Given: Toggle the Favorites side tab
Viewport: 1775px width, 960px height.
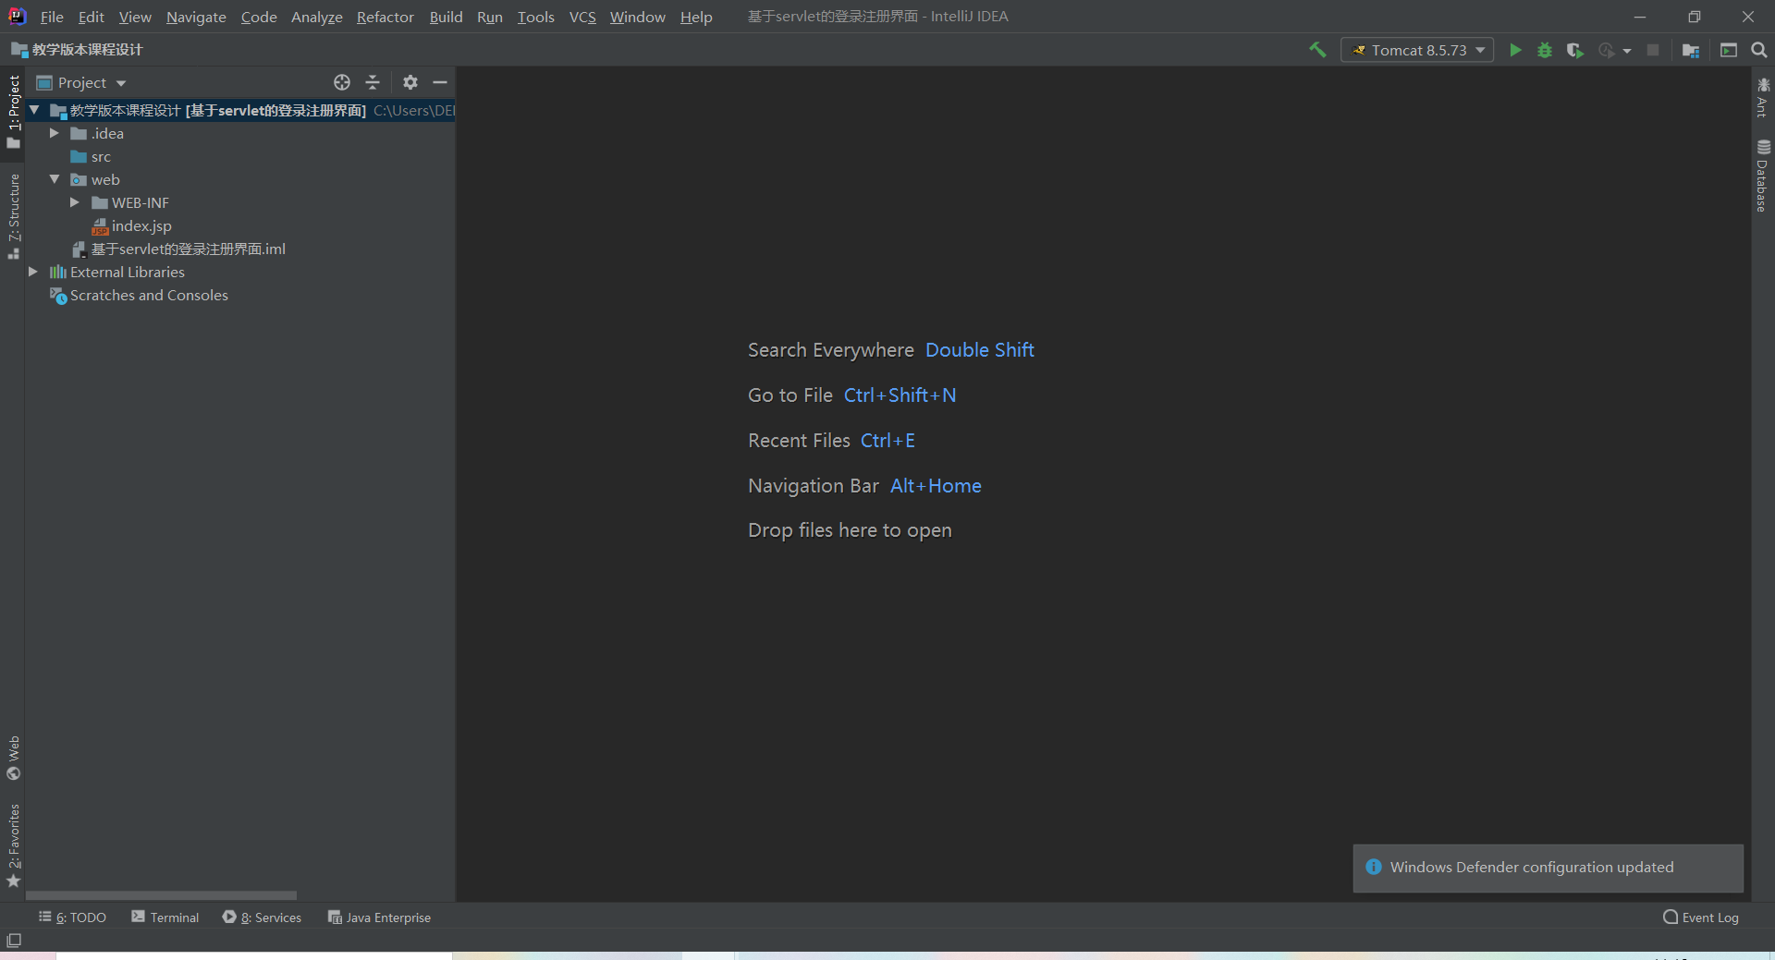Looking at the screenshot, I should coord(13,845).
